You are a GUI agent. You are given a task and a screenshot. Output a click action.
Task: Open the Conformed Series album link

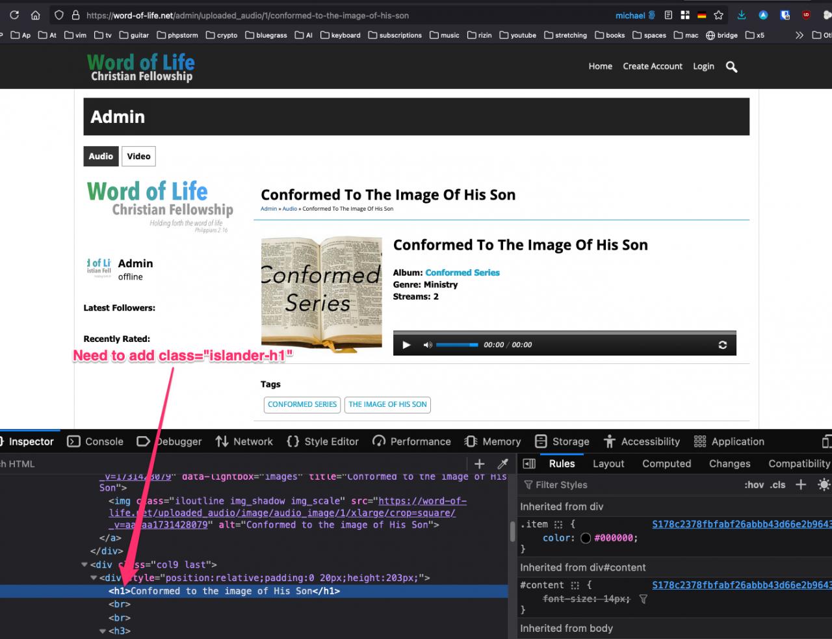click(462, 272)
